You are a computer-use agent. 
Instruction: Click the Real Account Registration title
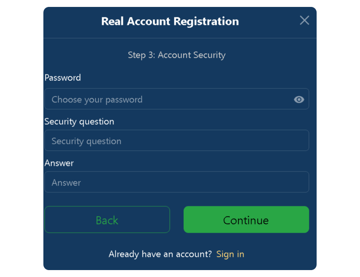(x=170, y=21)
